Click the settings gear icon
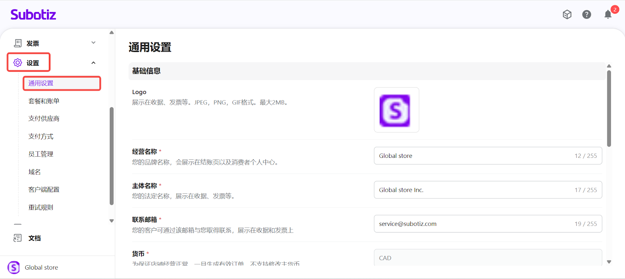Viewport: 625px width, 279px height. click(18, 63)
